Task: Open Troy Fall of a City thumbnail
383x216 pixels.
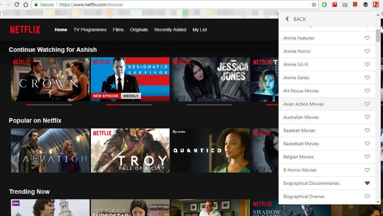Action: point(130,150)
